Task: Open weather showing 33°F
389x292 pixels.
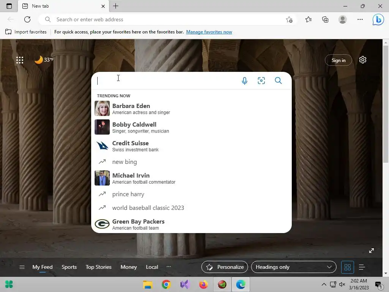Action: [44, 60]
